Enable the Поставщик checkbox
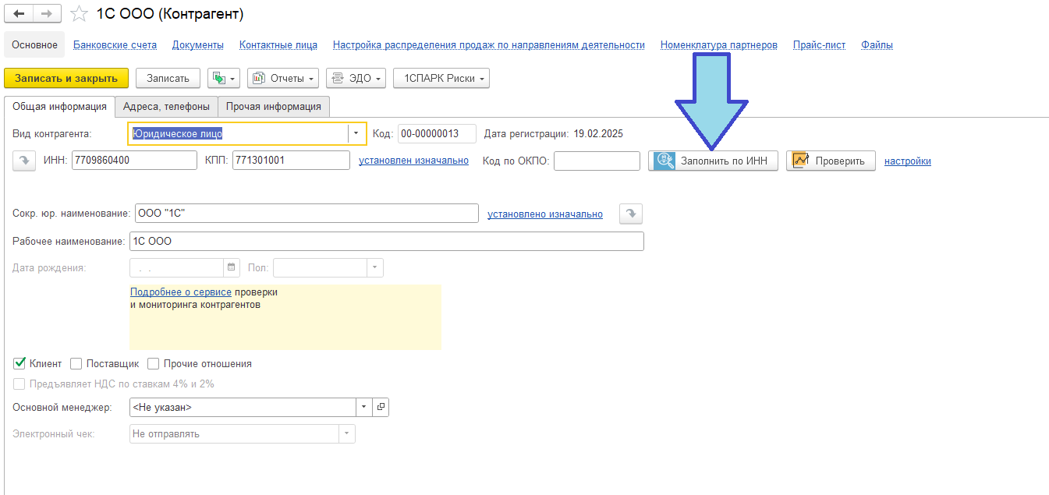1049x495 pixels. (x=76, y=363)
